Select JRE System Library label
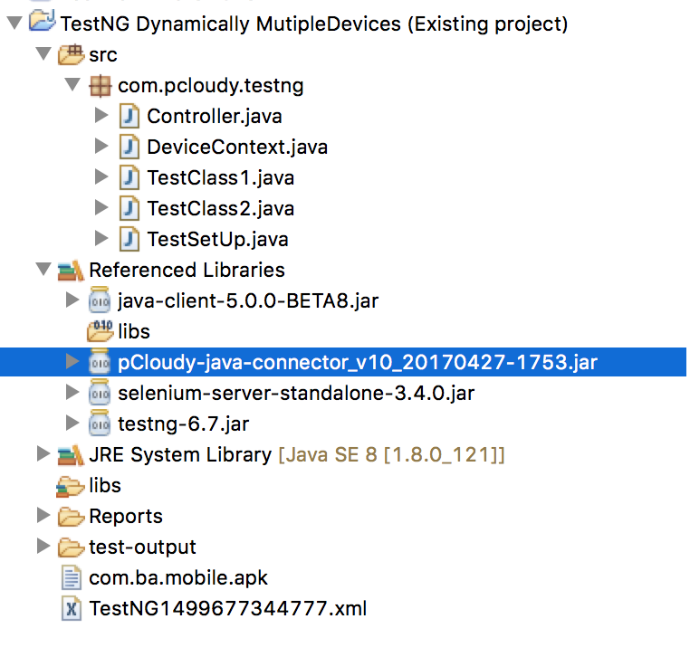Screen dimensions: 690x657 coord(180,454)
